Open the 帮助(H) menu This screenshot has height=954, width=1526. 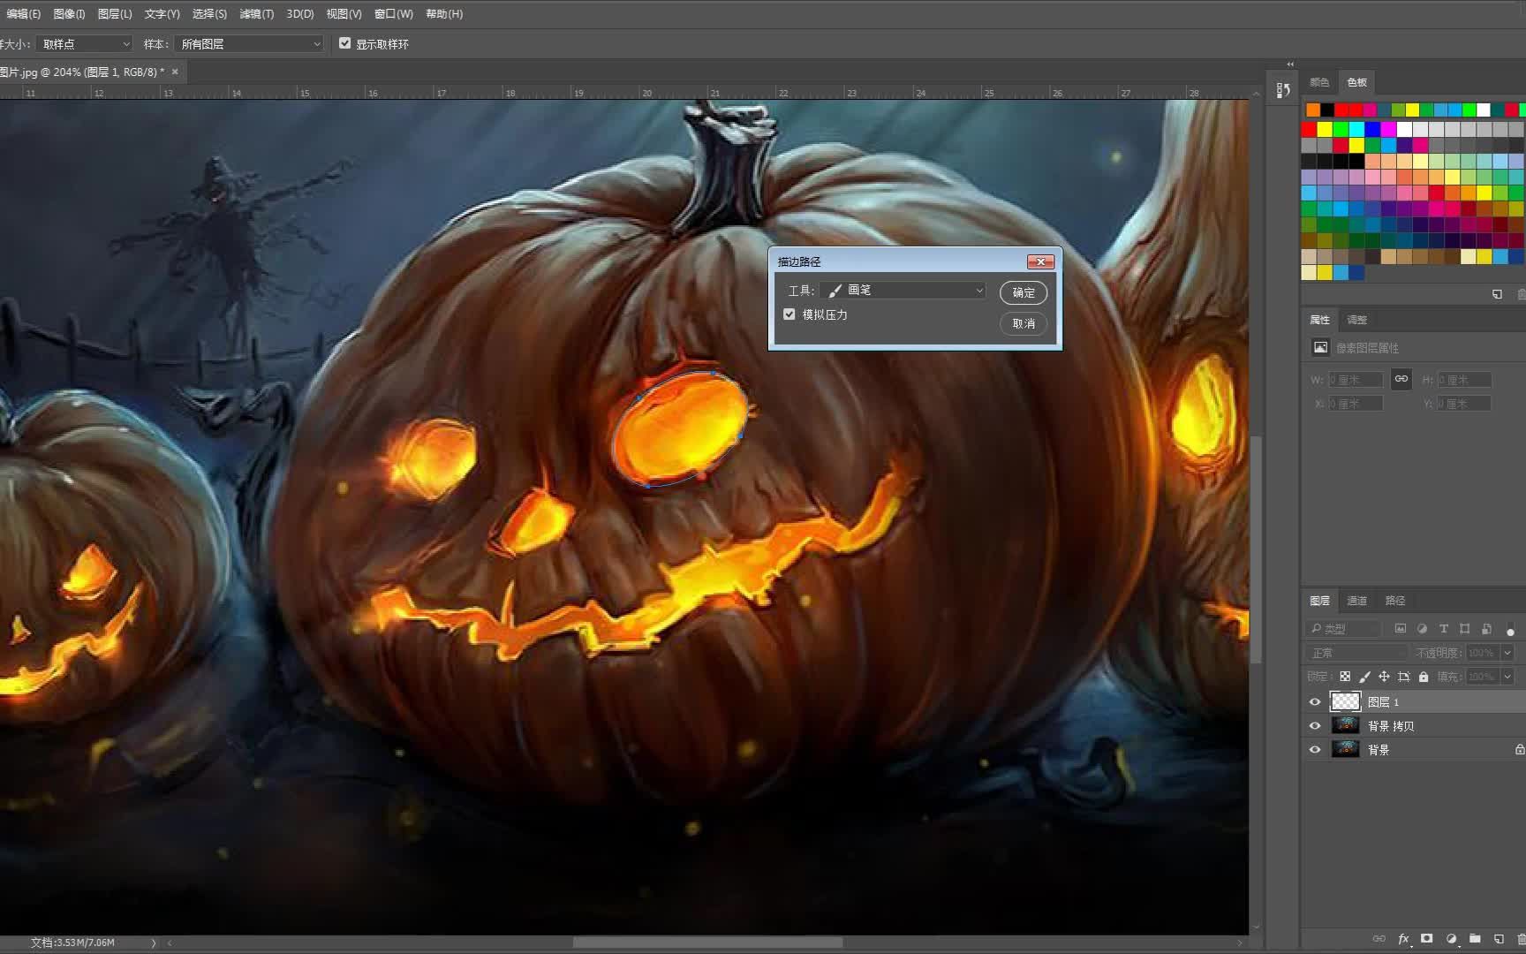tap(444, 14)
